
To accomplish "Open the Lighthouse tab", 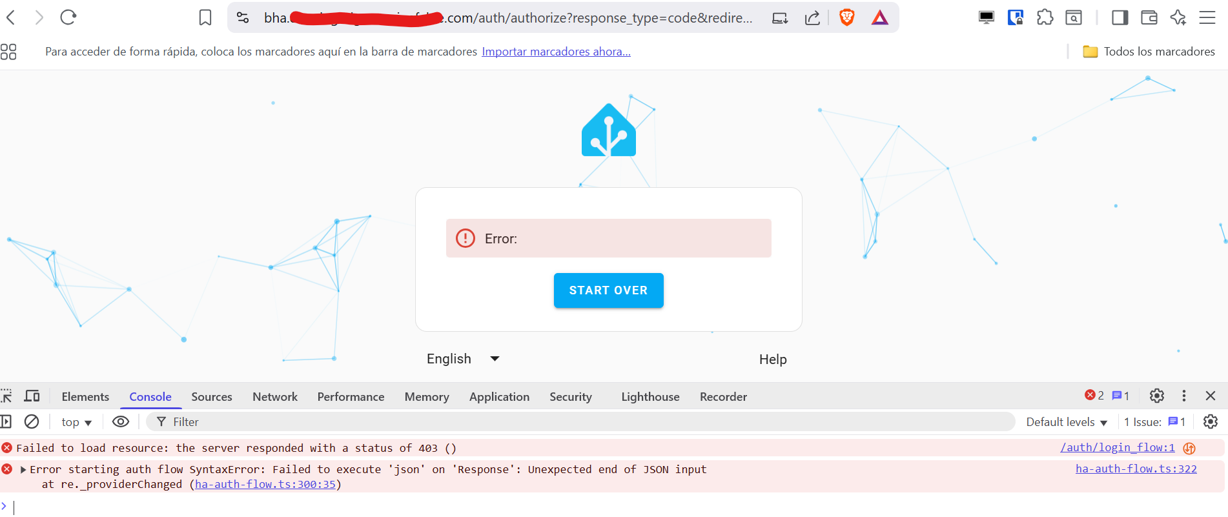I will tap(650, 397).
